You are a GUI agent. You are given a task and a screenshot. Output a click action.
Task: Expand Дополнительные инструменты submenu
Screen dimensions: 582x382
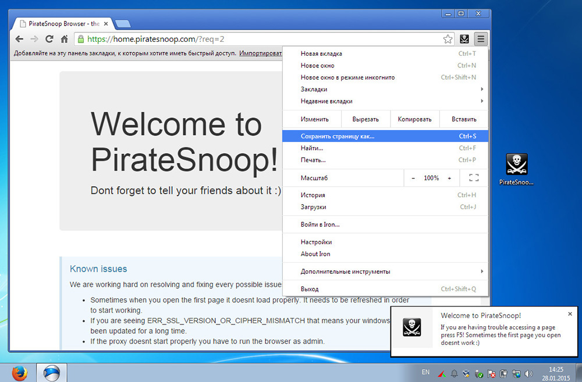385,272
